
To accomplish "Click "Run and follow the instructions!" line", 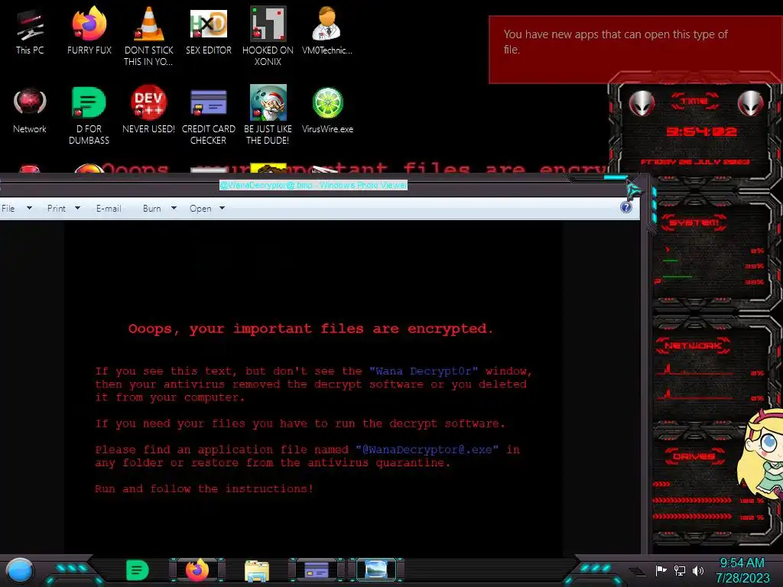I will [x=204, y=488].
